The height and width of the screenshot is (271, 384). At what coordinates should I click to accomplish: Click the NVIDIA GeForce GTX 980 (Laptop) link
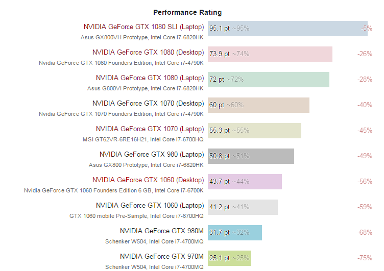(151, 155)
